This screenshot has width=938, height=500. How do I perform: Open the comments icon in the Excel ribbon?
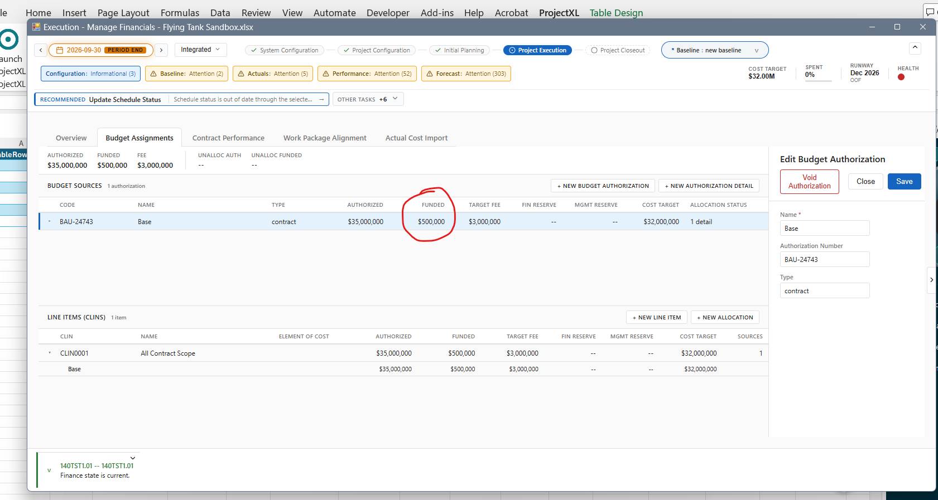(x=930, y=12)
